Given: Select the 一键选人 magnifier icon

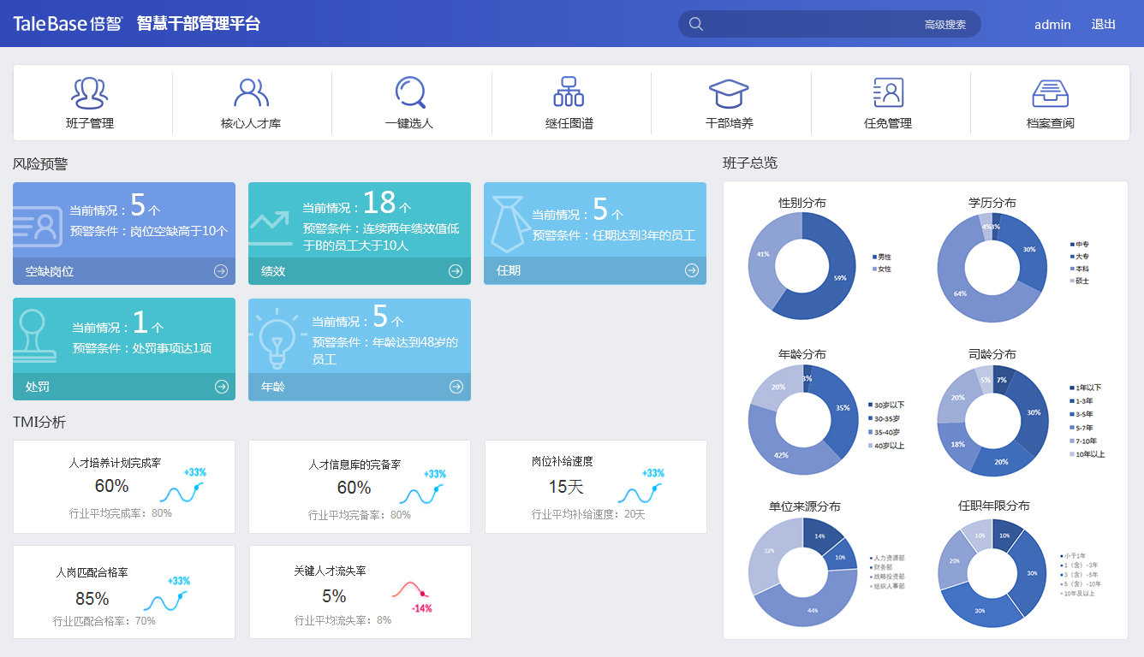Looking at the screenshot, I should (409, 92).
